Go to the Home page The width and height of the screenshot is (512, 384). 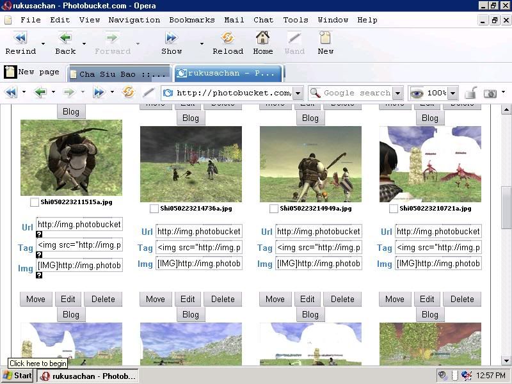[263, 43]
